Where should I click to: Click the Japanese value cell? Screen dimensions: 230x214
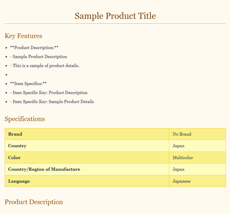(x=181, y=181)
